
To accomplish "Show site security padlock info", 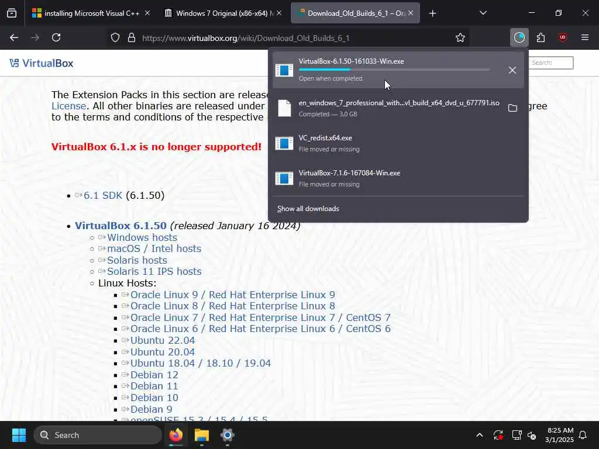I will [x=132, y=38].
